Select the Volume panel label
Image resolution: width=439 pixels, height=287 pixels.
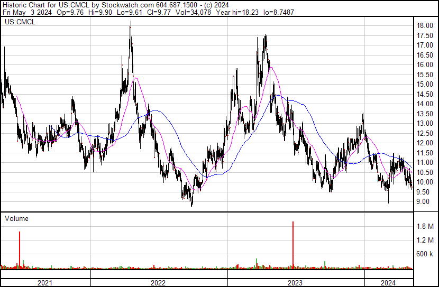[16, 218]
